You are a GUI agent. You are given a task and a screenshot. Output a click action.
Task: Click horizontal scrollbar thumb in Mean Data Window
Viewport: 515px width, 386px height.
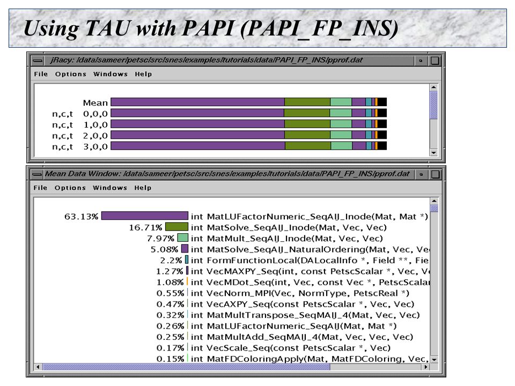pyautogui.click(x=186, y=367)
